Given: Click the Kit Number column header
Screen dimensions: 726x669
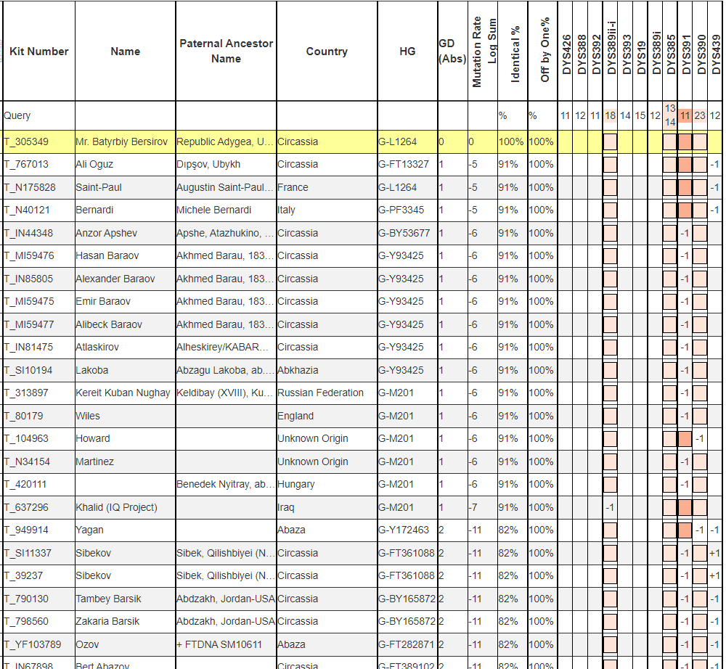Looking at the screenshot, I should tap(38, 52).
